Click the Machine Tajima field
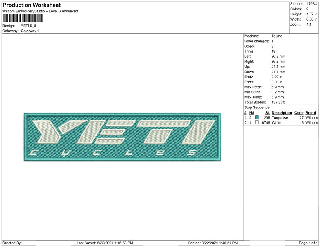The width and height of the screenshot is (320, 246). [277, 36]
